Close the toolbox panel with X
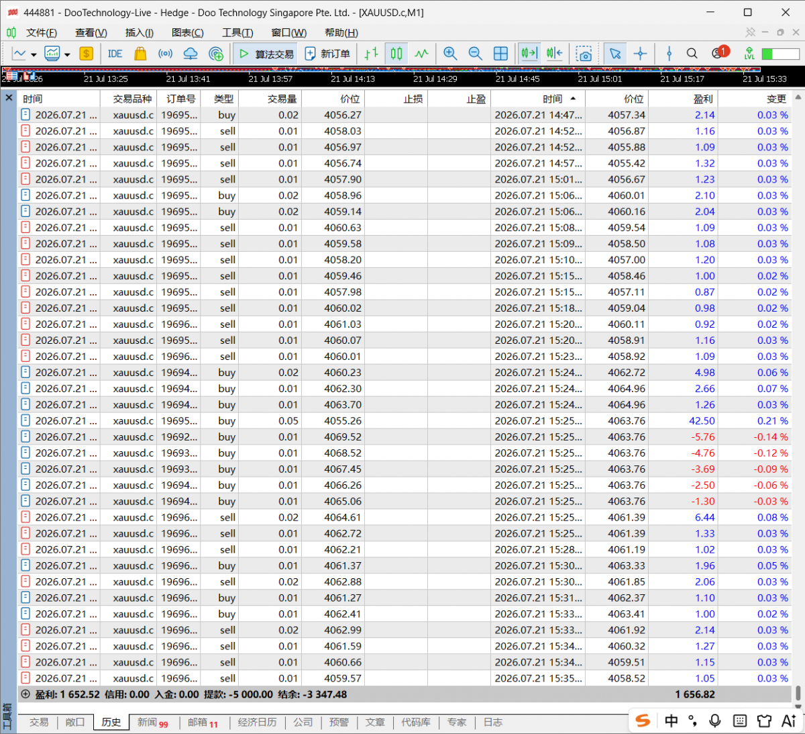The width and height of the screenshot is (805, 734). pos(9,98)
